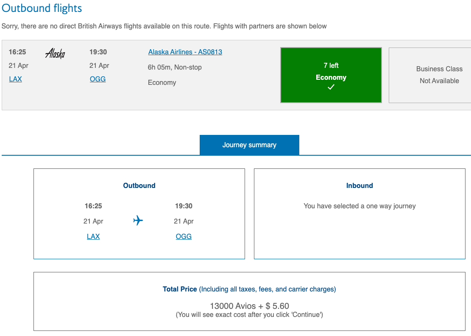
Task: Click the 6h 05m Non-stop duration text
Action: [x=175, y=67]
